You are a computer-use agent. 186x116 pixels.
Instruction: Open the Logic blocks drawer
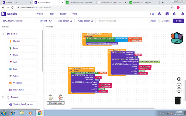pos(22,48)
